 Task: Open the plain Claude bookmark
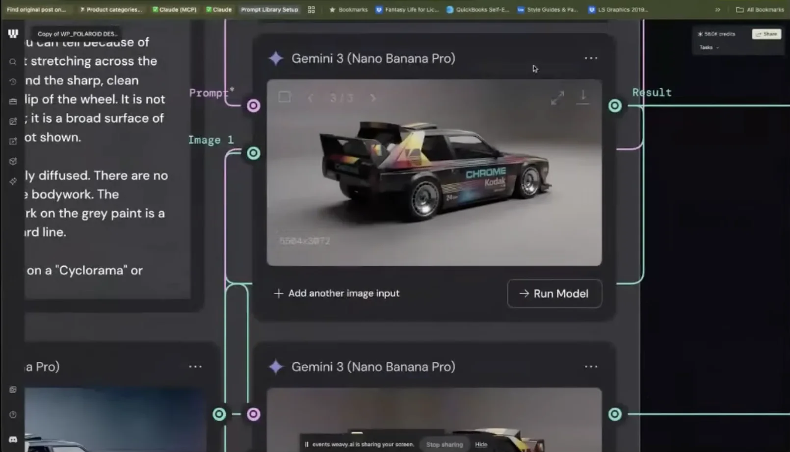219,9
